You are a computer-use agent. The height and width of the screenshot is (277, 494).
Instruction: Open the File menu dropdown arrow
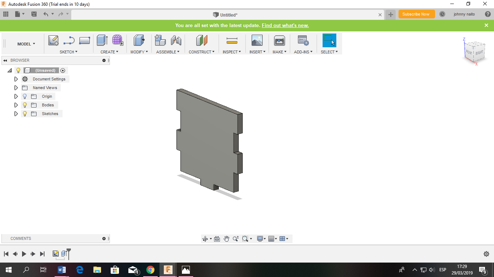point(24,14)
